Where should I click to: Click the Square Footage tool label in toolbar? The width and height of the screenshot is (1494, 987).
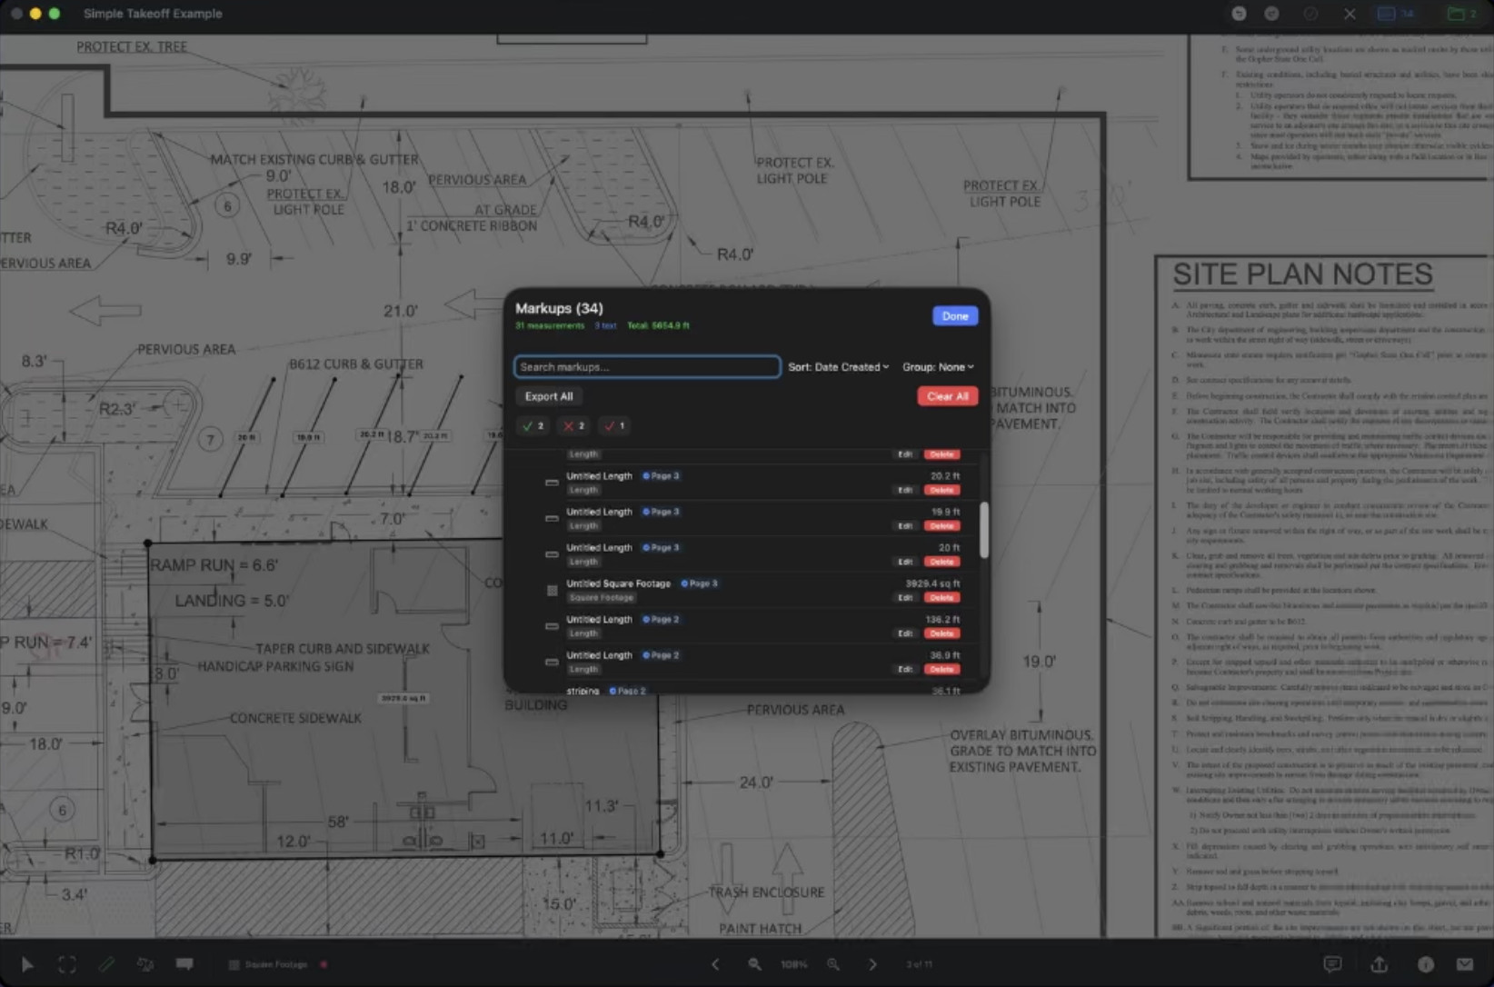click(x=276, y=964)
